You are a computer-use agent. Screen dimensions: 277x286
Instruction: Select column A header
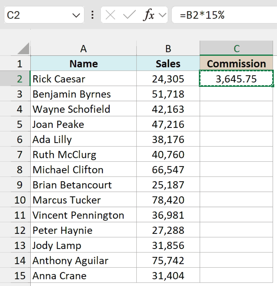[84, 48]
